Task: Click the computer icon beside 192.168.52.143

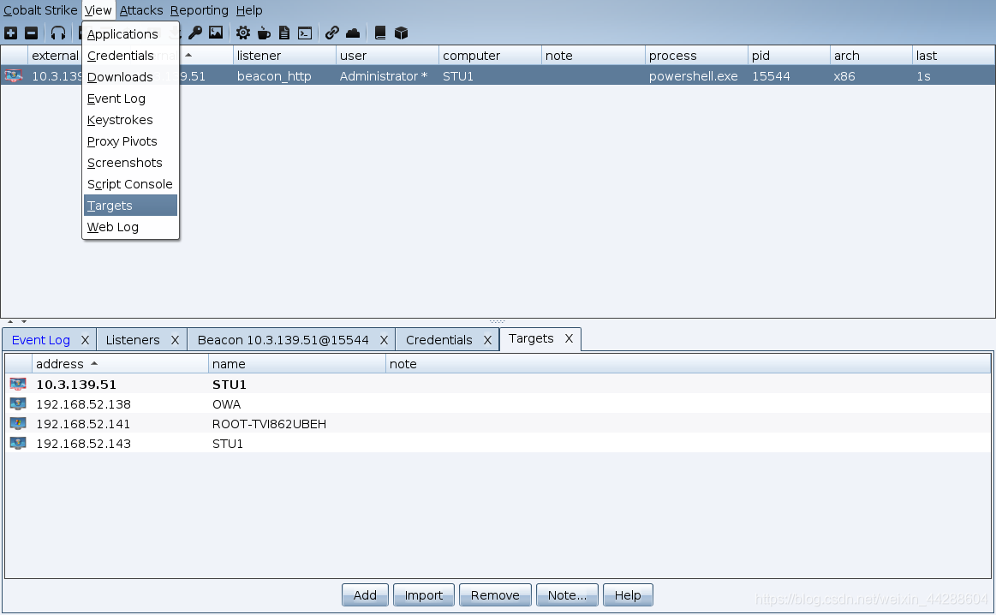Action: click(18, 444)
